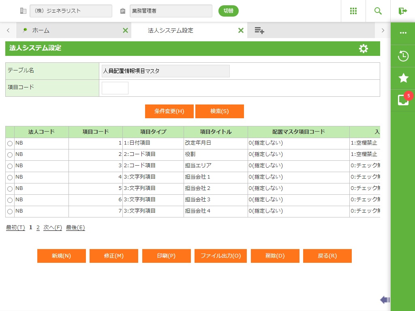The width and height of the screenshot is (415, 311).
Task: Open the settings gear icon
Action: [x=364, y=49]
